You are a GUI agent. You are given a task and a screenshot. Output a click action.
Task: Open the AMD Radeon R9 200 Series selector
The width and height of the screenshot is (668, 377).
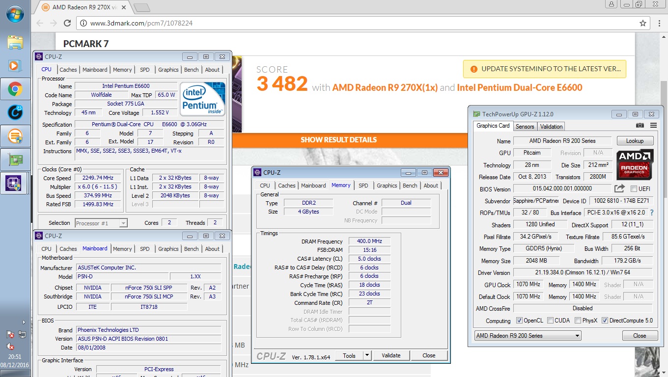coord(528,336)
